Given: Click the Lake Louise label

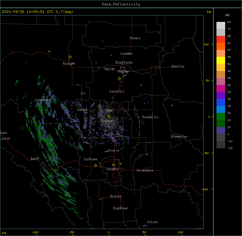Looking at the screenshot, I should [x=5, y=136].
